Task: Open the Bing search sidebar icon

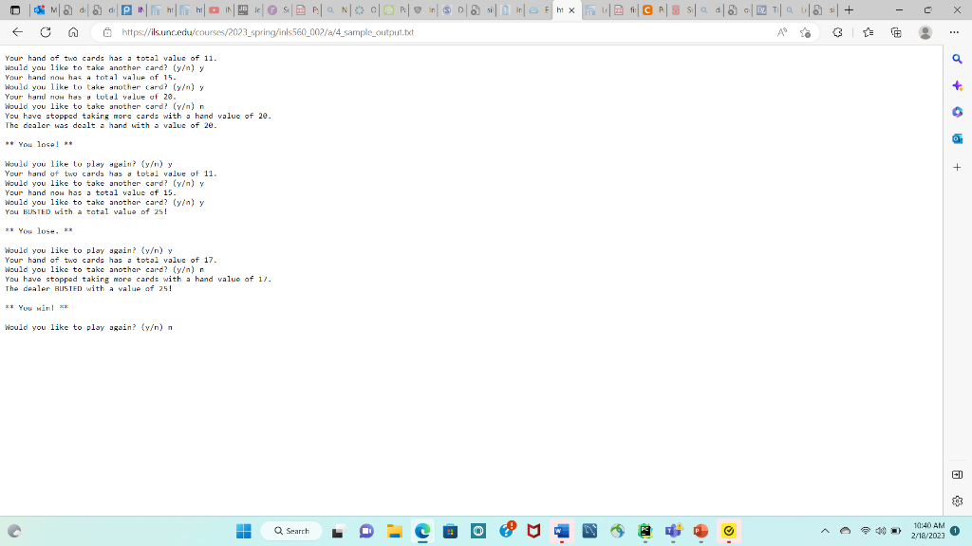Action: 956,59
